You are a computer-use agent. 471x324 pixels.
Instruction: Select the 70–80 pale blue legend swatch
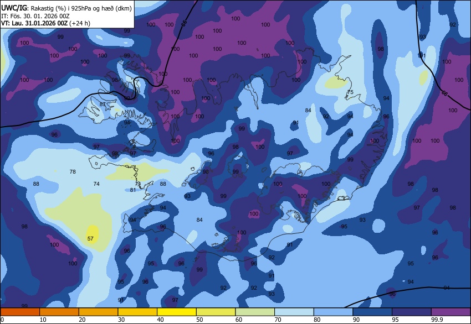pyautogui.click(x=294, y=312)
